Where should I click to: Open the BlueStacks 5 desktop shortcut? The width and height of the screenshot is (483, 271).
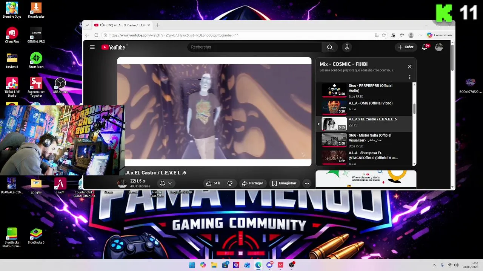tap(36, 236)
